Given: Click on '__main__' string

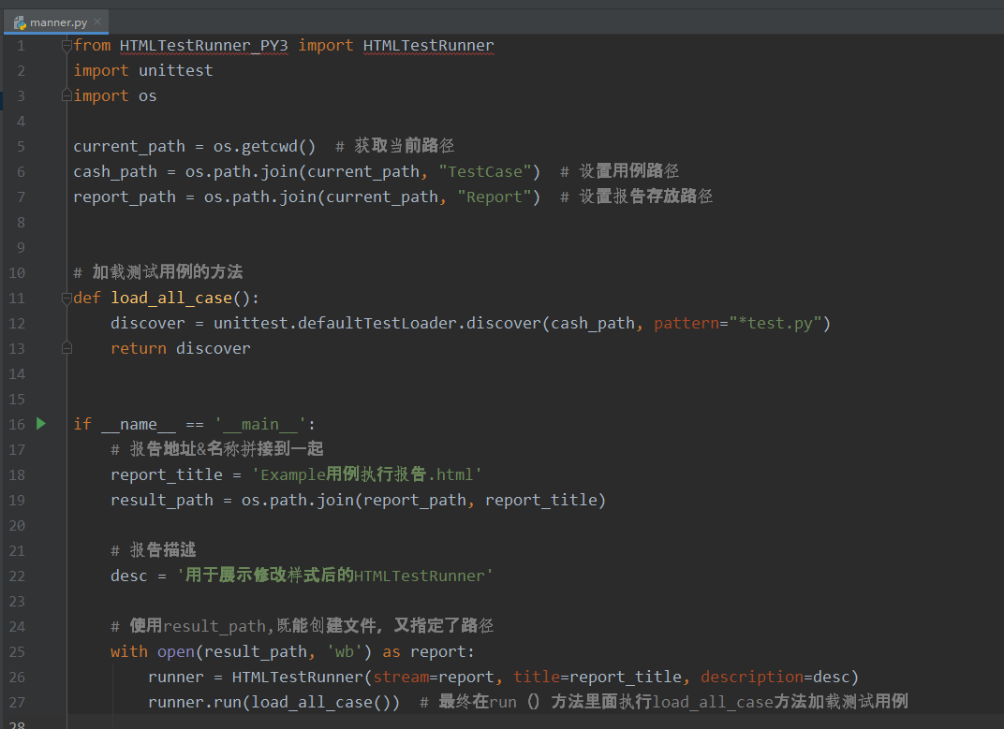Looking at the screenshot, I should coord(260,424).
